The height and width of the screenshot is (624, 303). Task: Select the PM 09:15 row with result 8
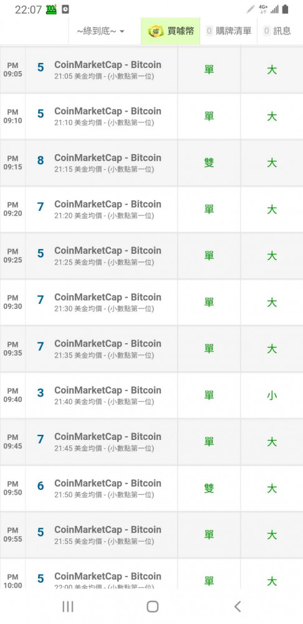151,163
